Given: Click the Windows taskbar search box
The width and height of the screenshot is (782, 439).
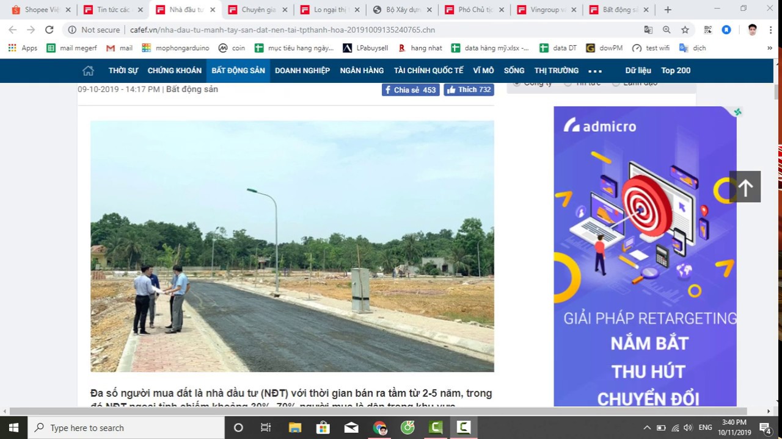Looking at the screenshot, I should 126,427.
